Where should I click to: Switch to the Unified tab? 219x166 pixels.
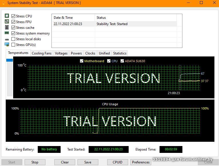point(104,53)
